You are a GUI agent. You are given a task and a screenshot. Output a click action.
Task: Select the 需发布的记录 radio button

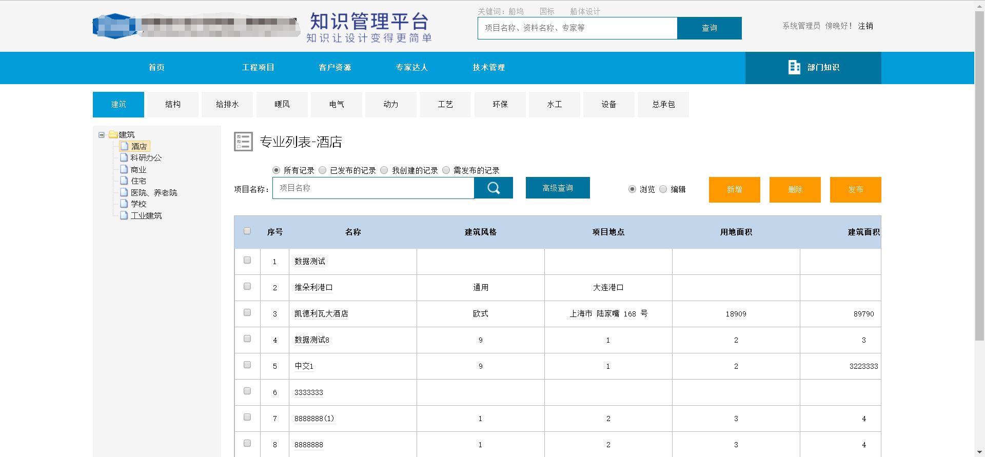click(446, 170)
